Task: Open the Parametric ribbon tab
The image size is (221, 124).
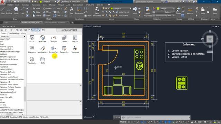Action: (x=36, y=5)
